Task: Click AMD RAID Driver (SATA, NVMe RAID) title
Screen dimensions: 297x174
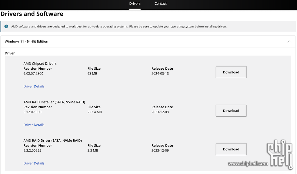Action: click(x=53, y=141)
